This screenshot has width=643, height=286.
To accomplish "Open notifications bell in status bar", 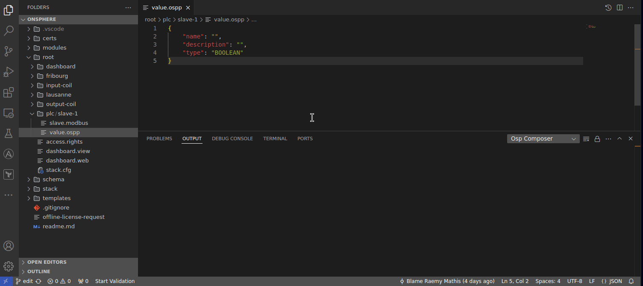I will 631,281.
